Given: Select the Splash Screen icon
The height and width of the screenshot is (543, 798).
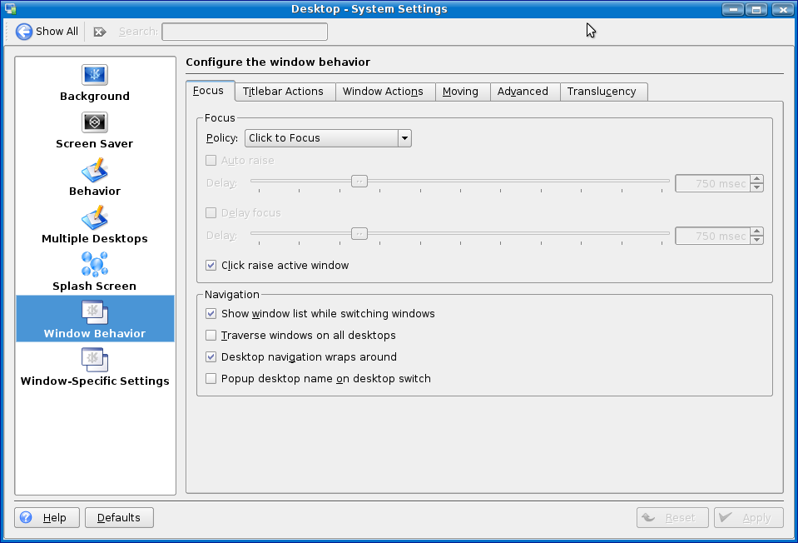Looking at the screenshot, I should (94, 265).
